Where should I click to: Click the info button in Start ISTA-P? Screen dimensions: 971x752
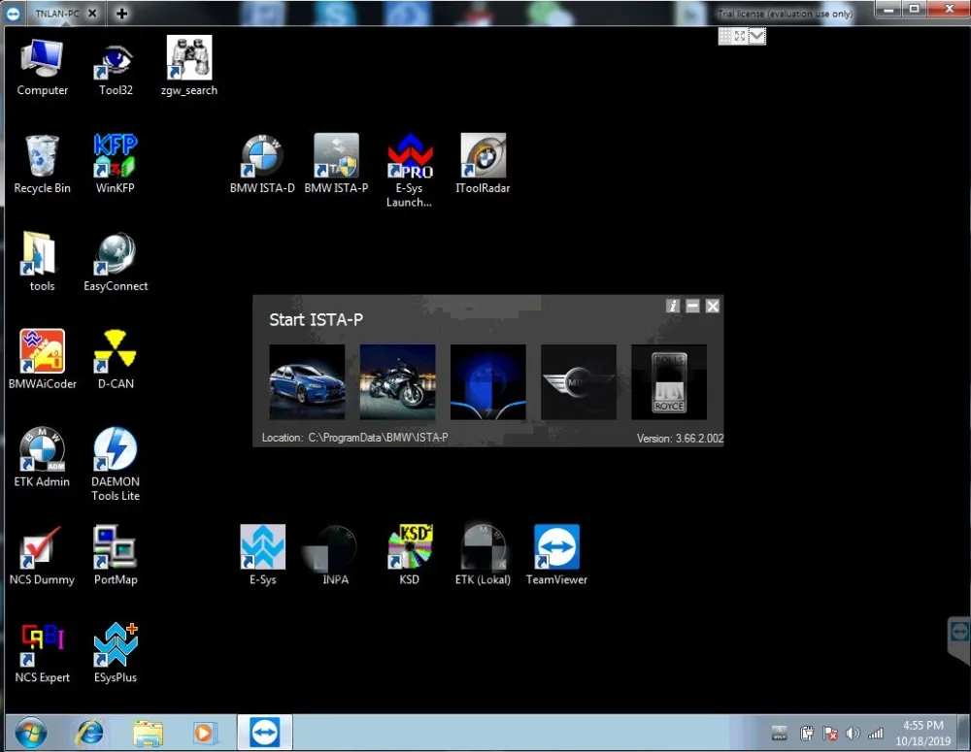[x=673, y=306]
